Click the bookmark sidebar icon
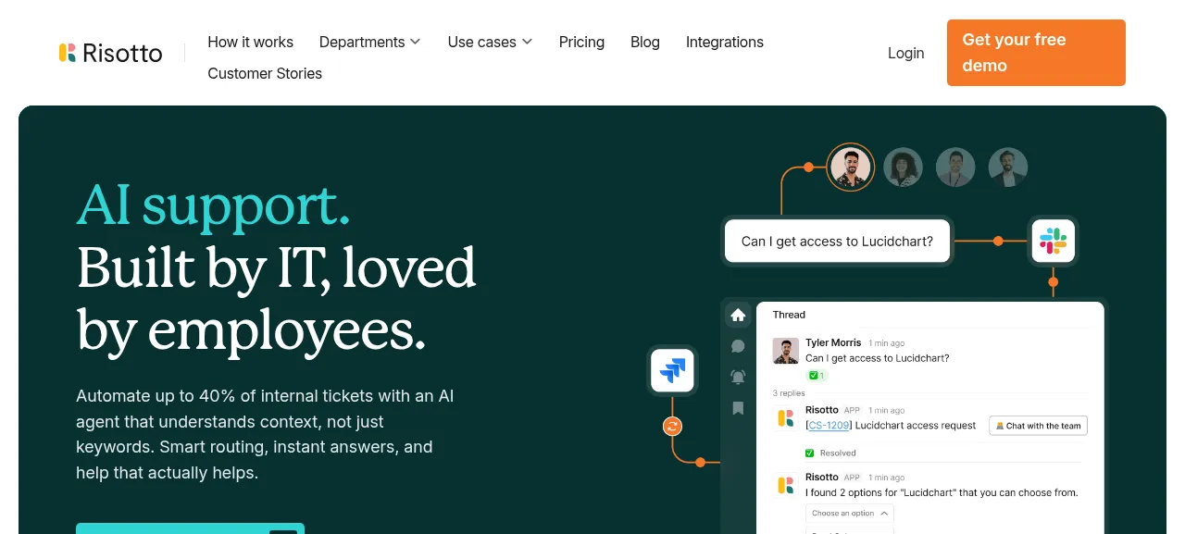 [x=738, y=408]
